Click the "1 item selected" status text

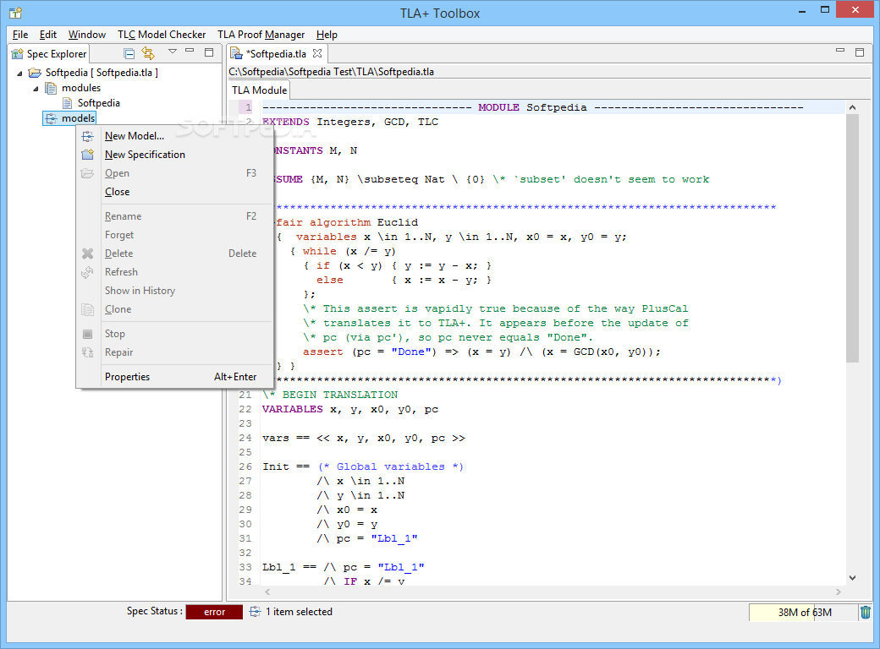[300, 612]
